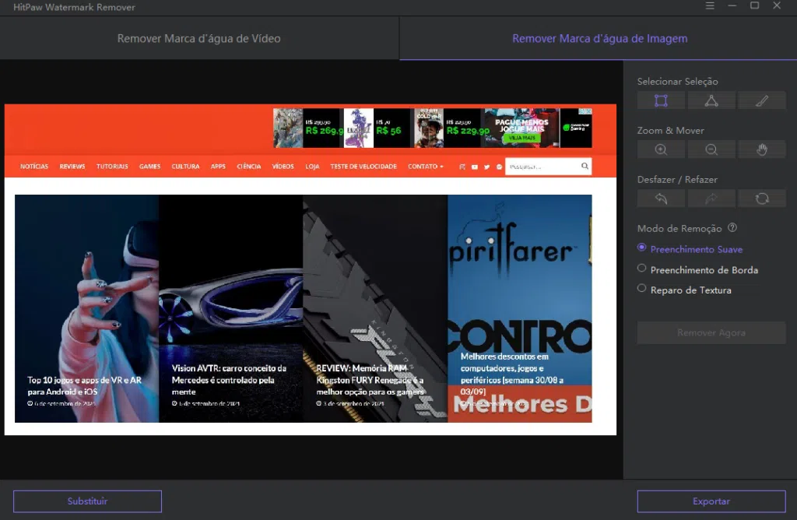This screenshot has height=520, width=797.
Task: Maximize the HitPaw window
Action: (x=754, y=5)
